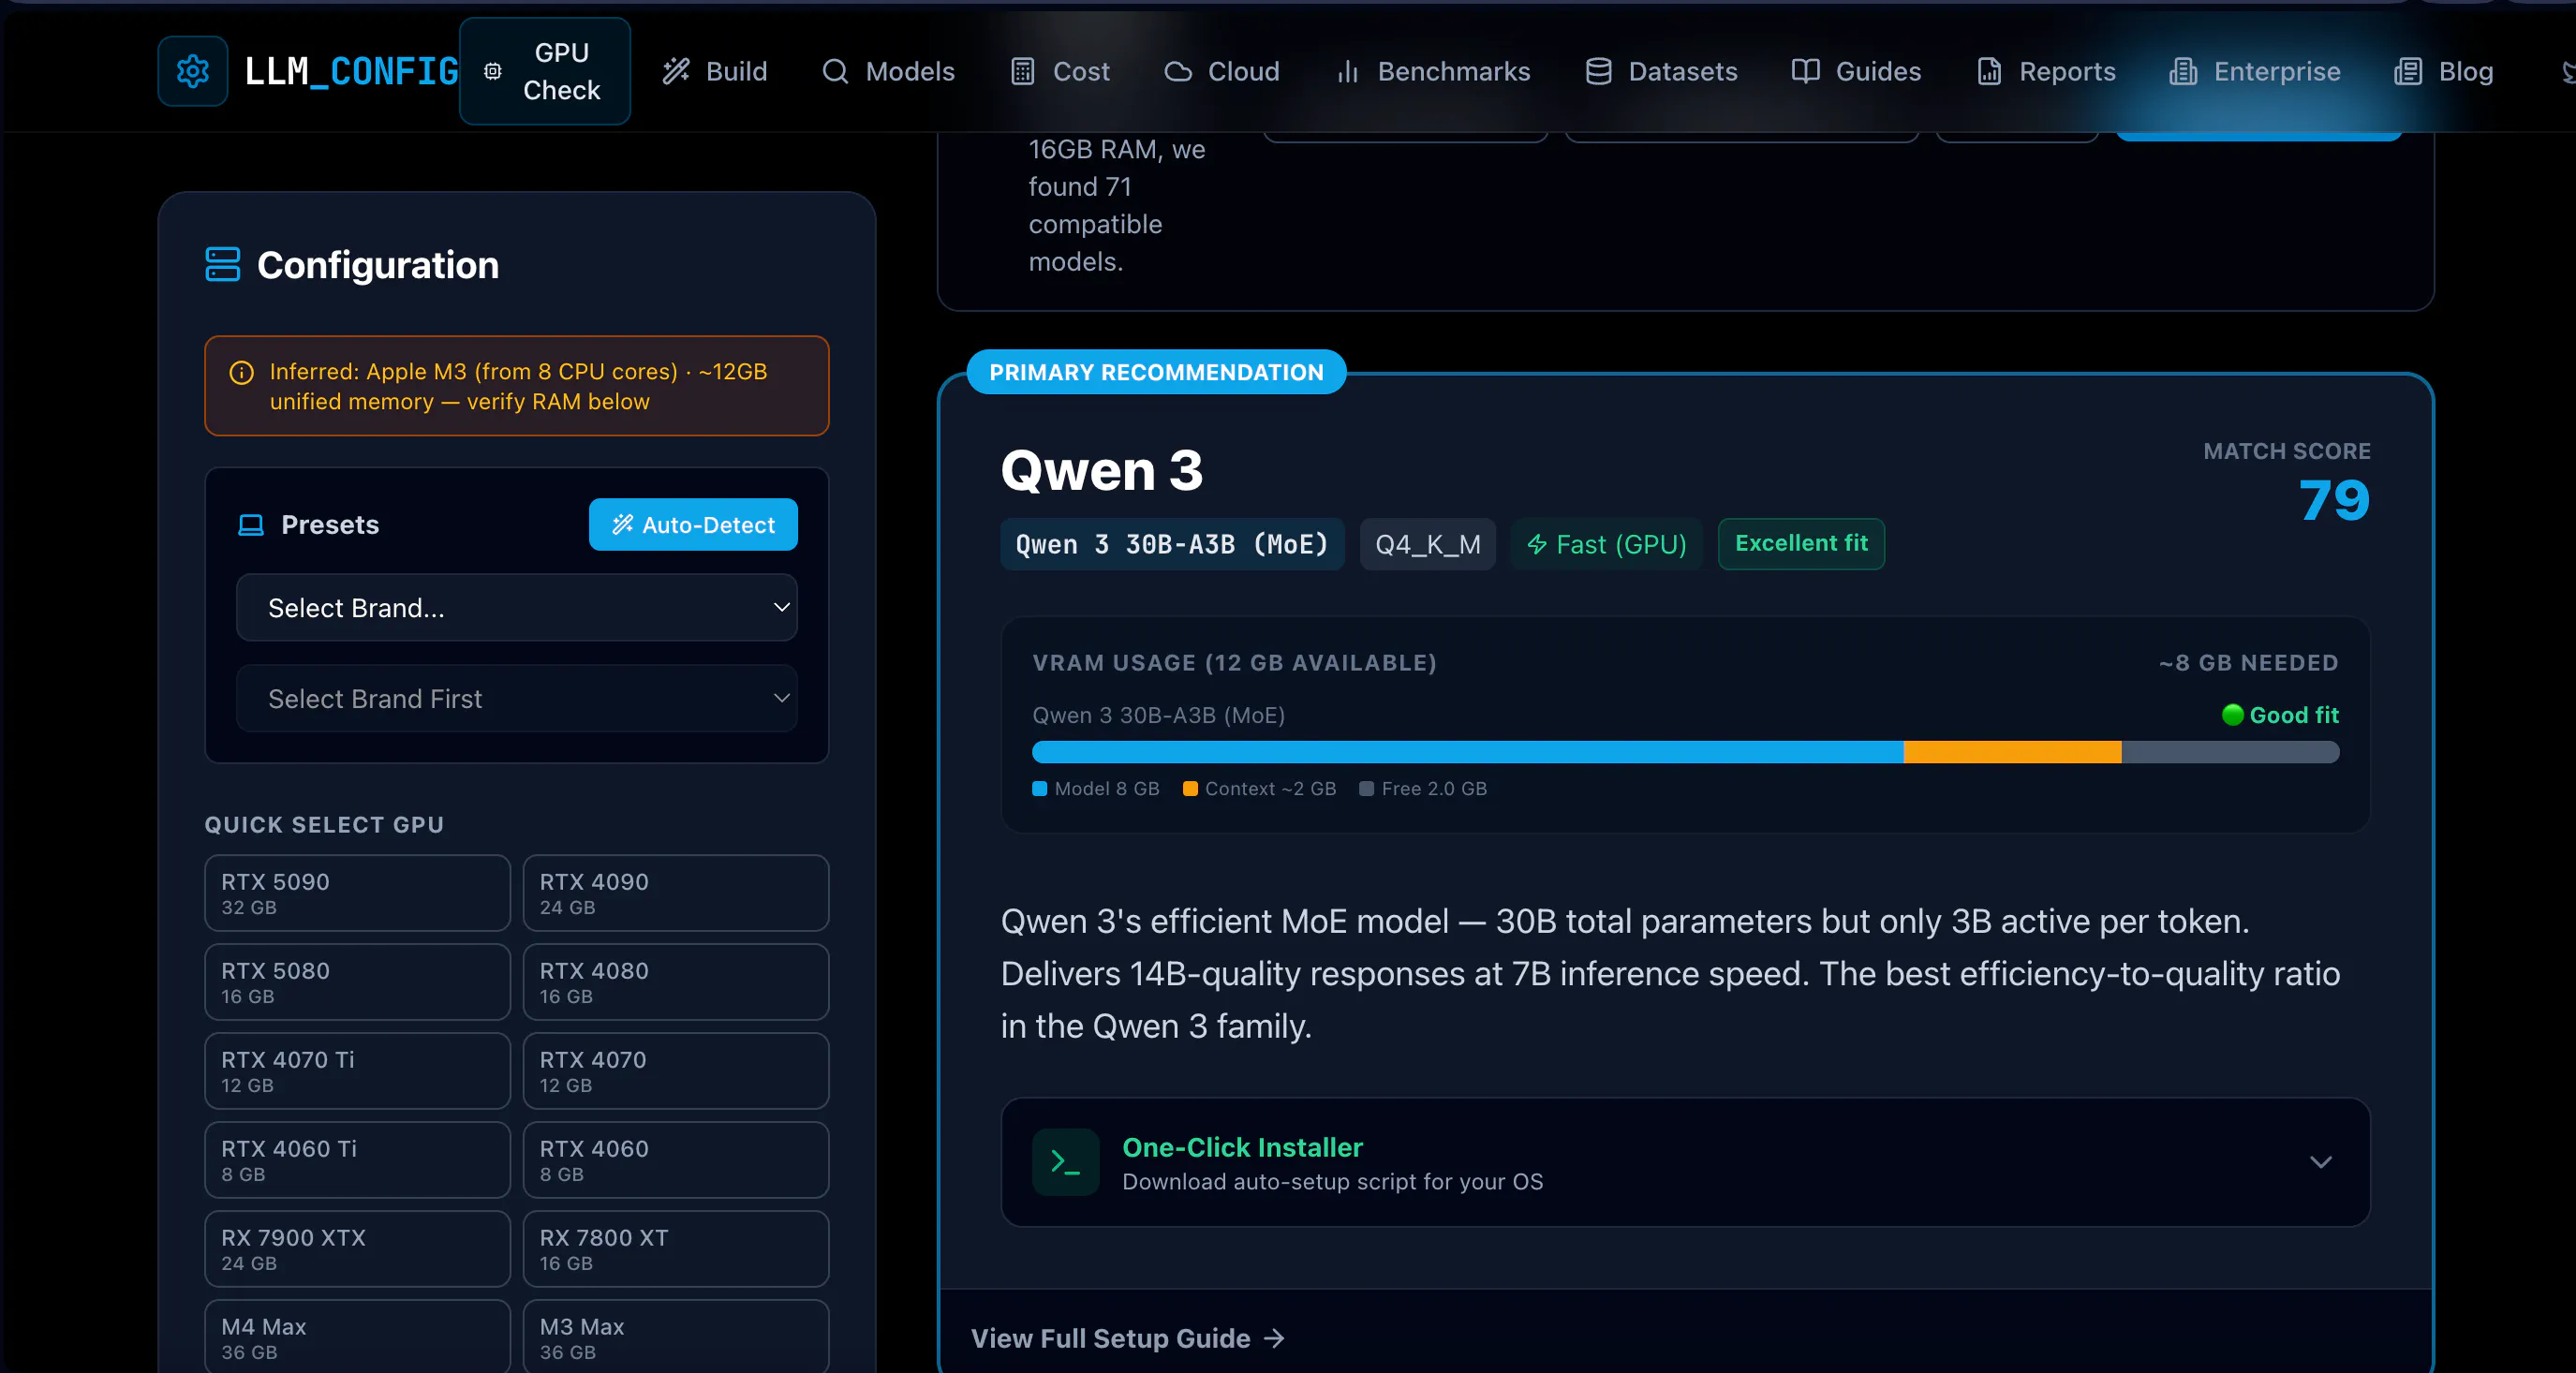Click the Models search icon
Image resolution: width=2576 pixels, height=1373 pixels.
coord(835,71)
